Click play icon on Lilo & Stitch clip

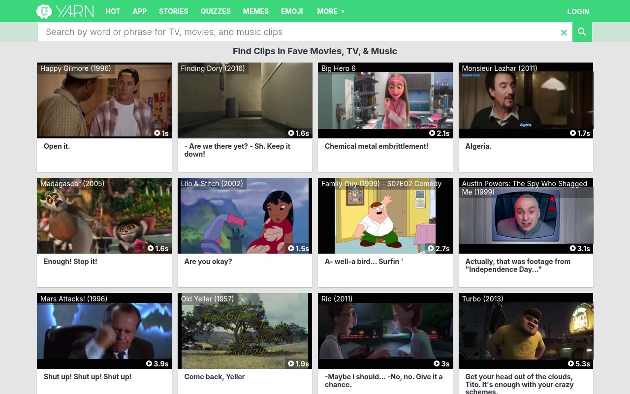pos(291,248)
